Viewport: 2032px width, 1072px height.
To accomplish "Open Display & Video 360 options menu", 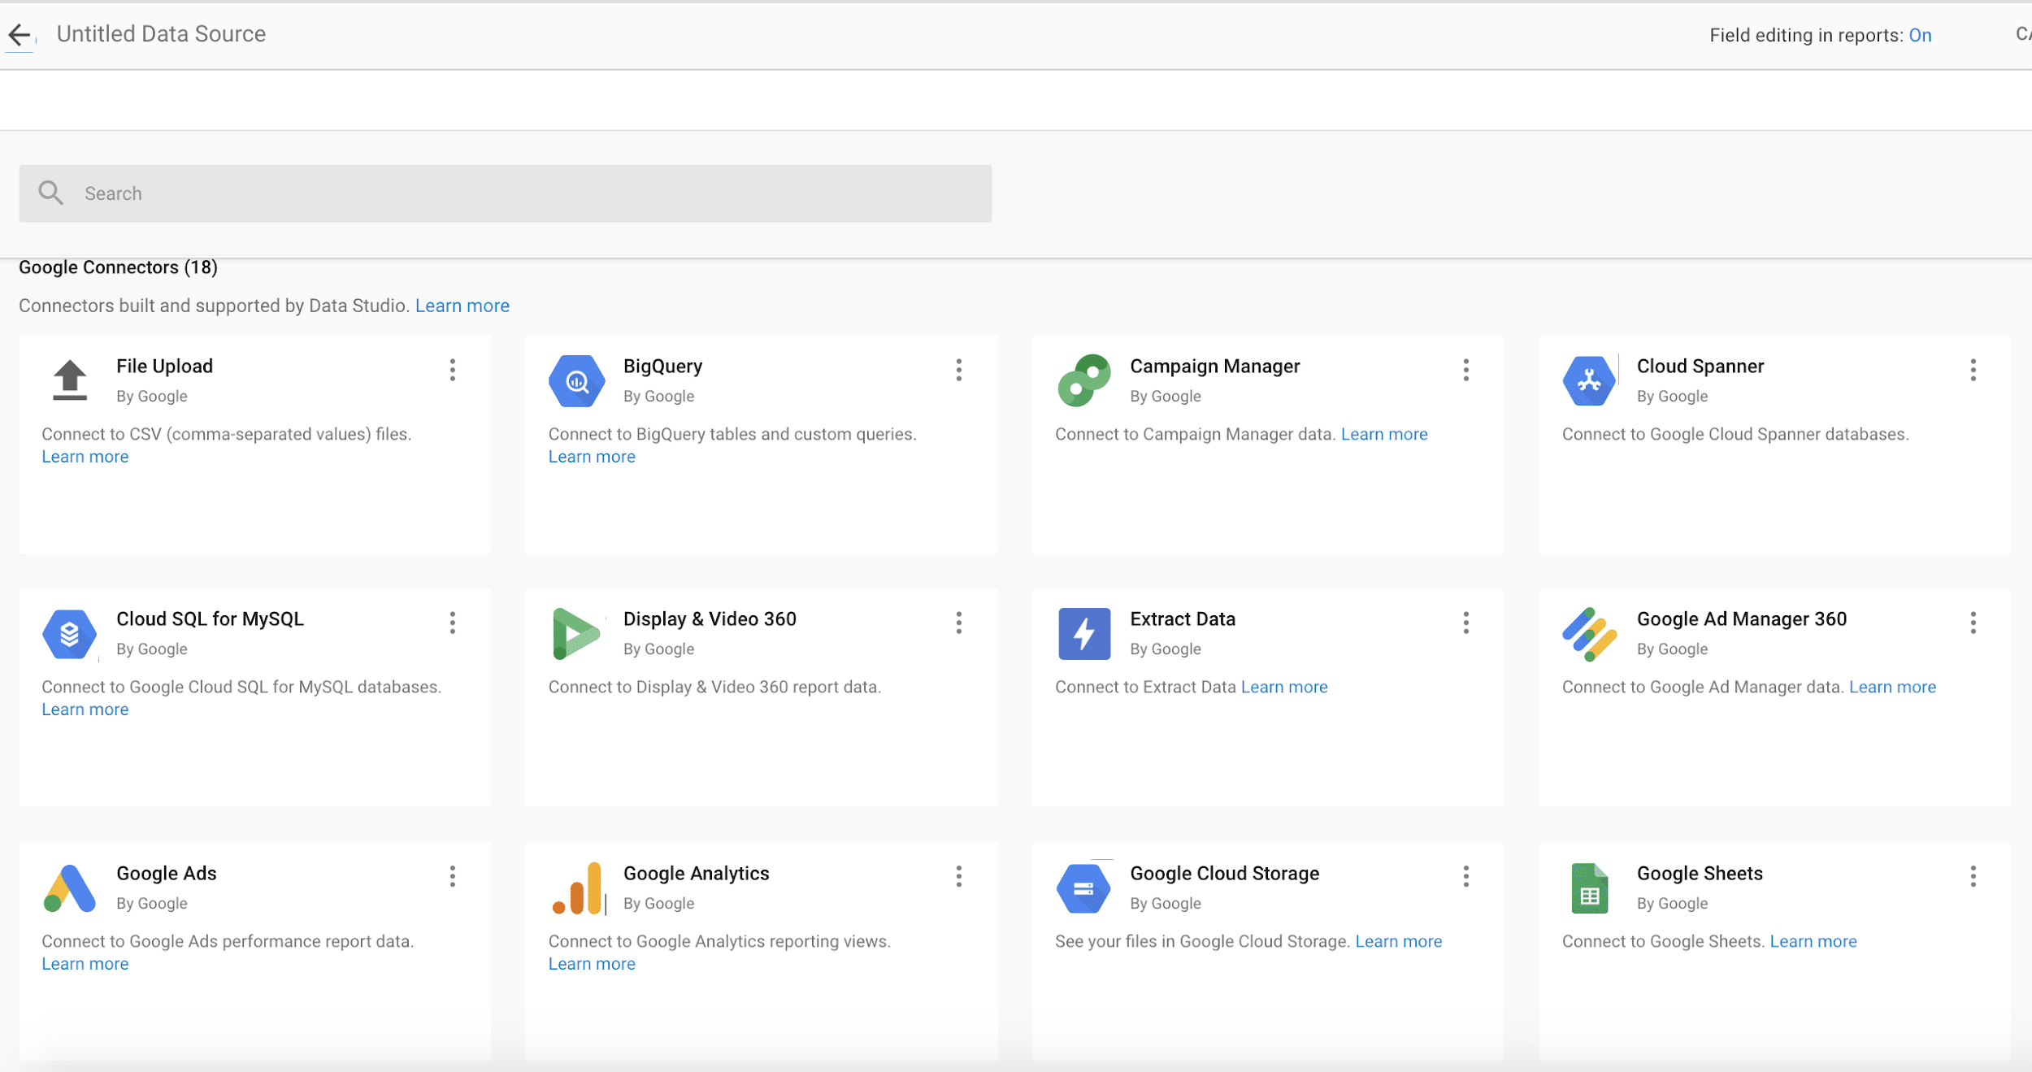I will pyautogui.click(x=959, y=623).
